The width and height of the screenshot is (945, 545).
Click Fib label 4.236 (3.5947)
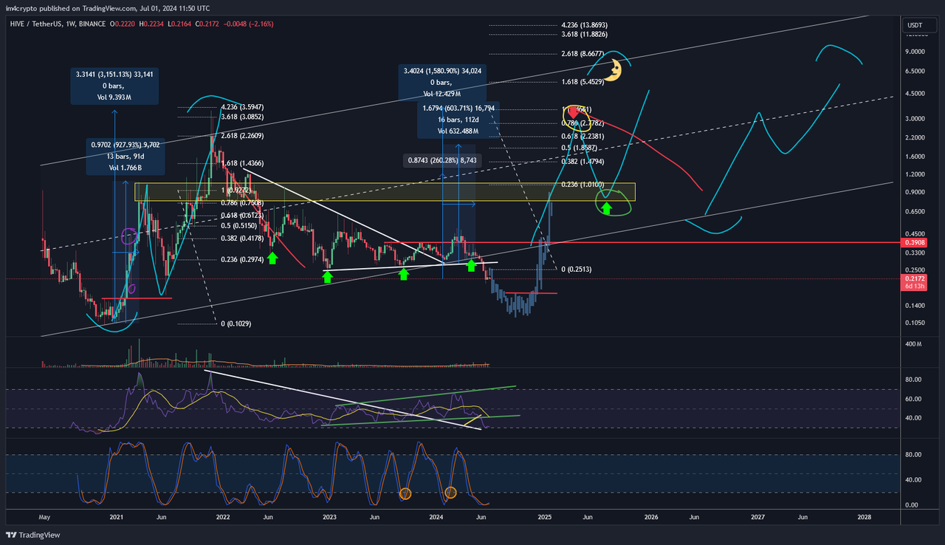(242, 107)
